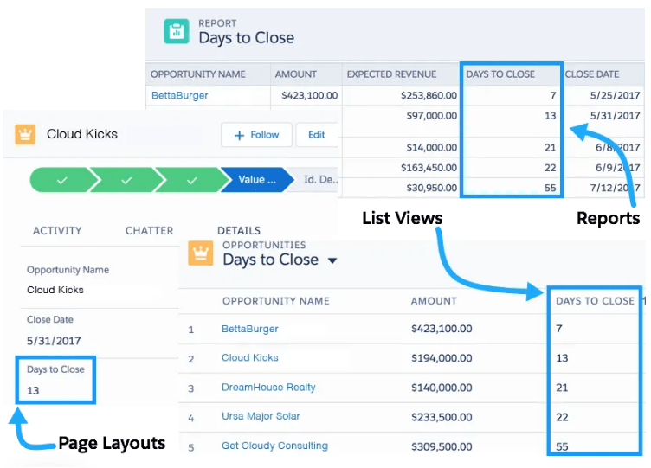Switch to the Activity tab
Viewport: 651px width, 468px height.
[x=57, y=231]
